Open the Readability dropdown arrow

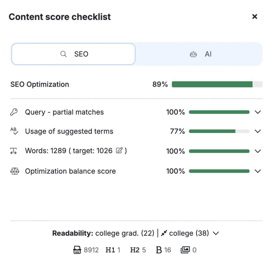pyautogui.click(x=216, y=233)
